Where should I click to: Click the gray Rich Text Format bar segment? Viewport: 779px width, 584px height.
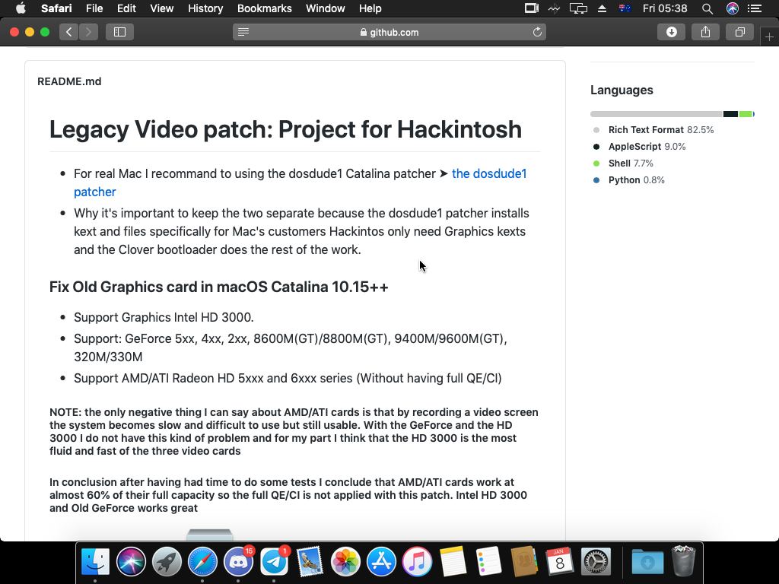point(657,114)
